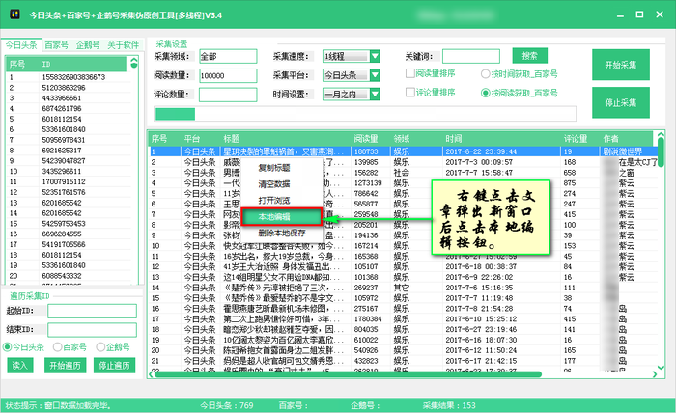Select the 按时间获取_百家号 radio button

[486, 74]
